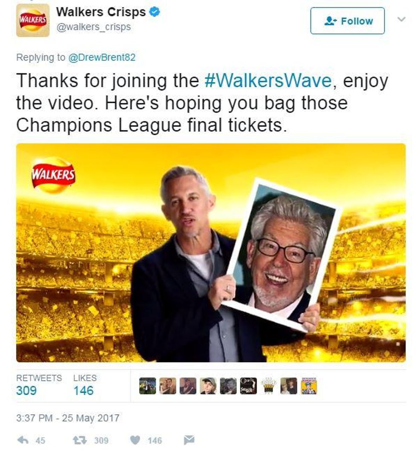
Task: Click the first liker avatar thumbnail
Action: tap(148, 386)
